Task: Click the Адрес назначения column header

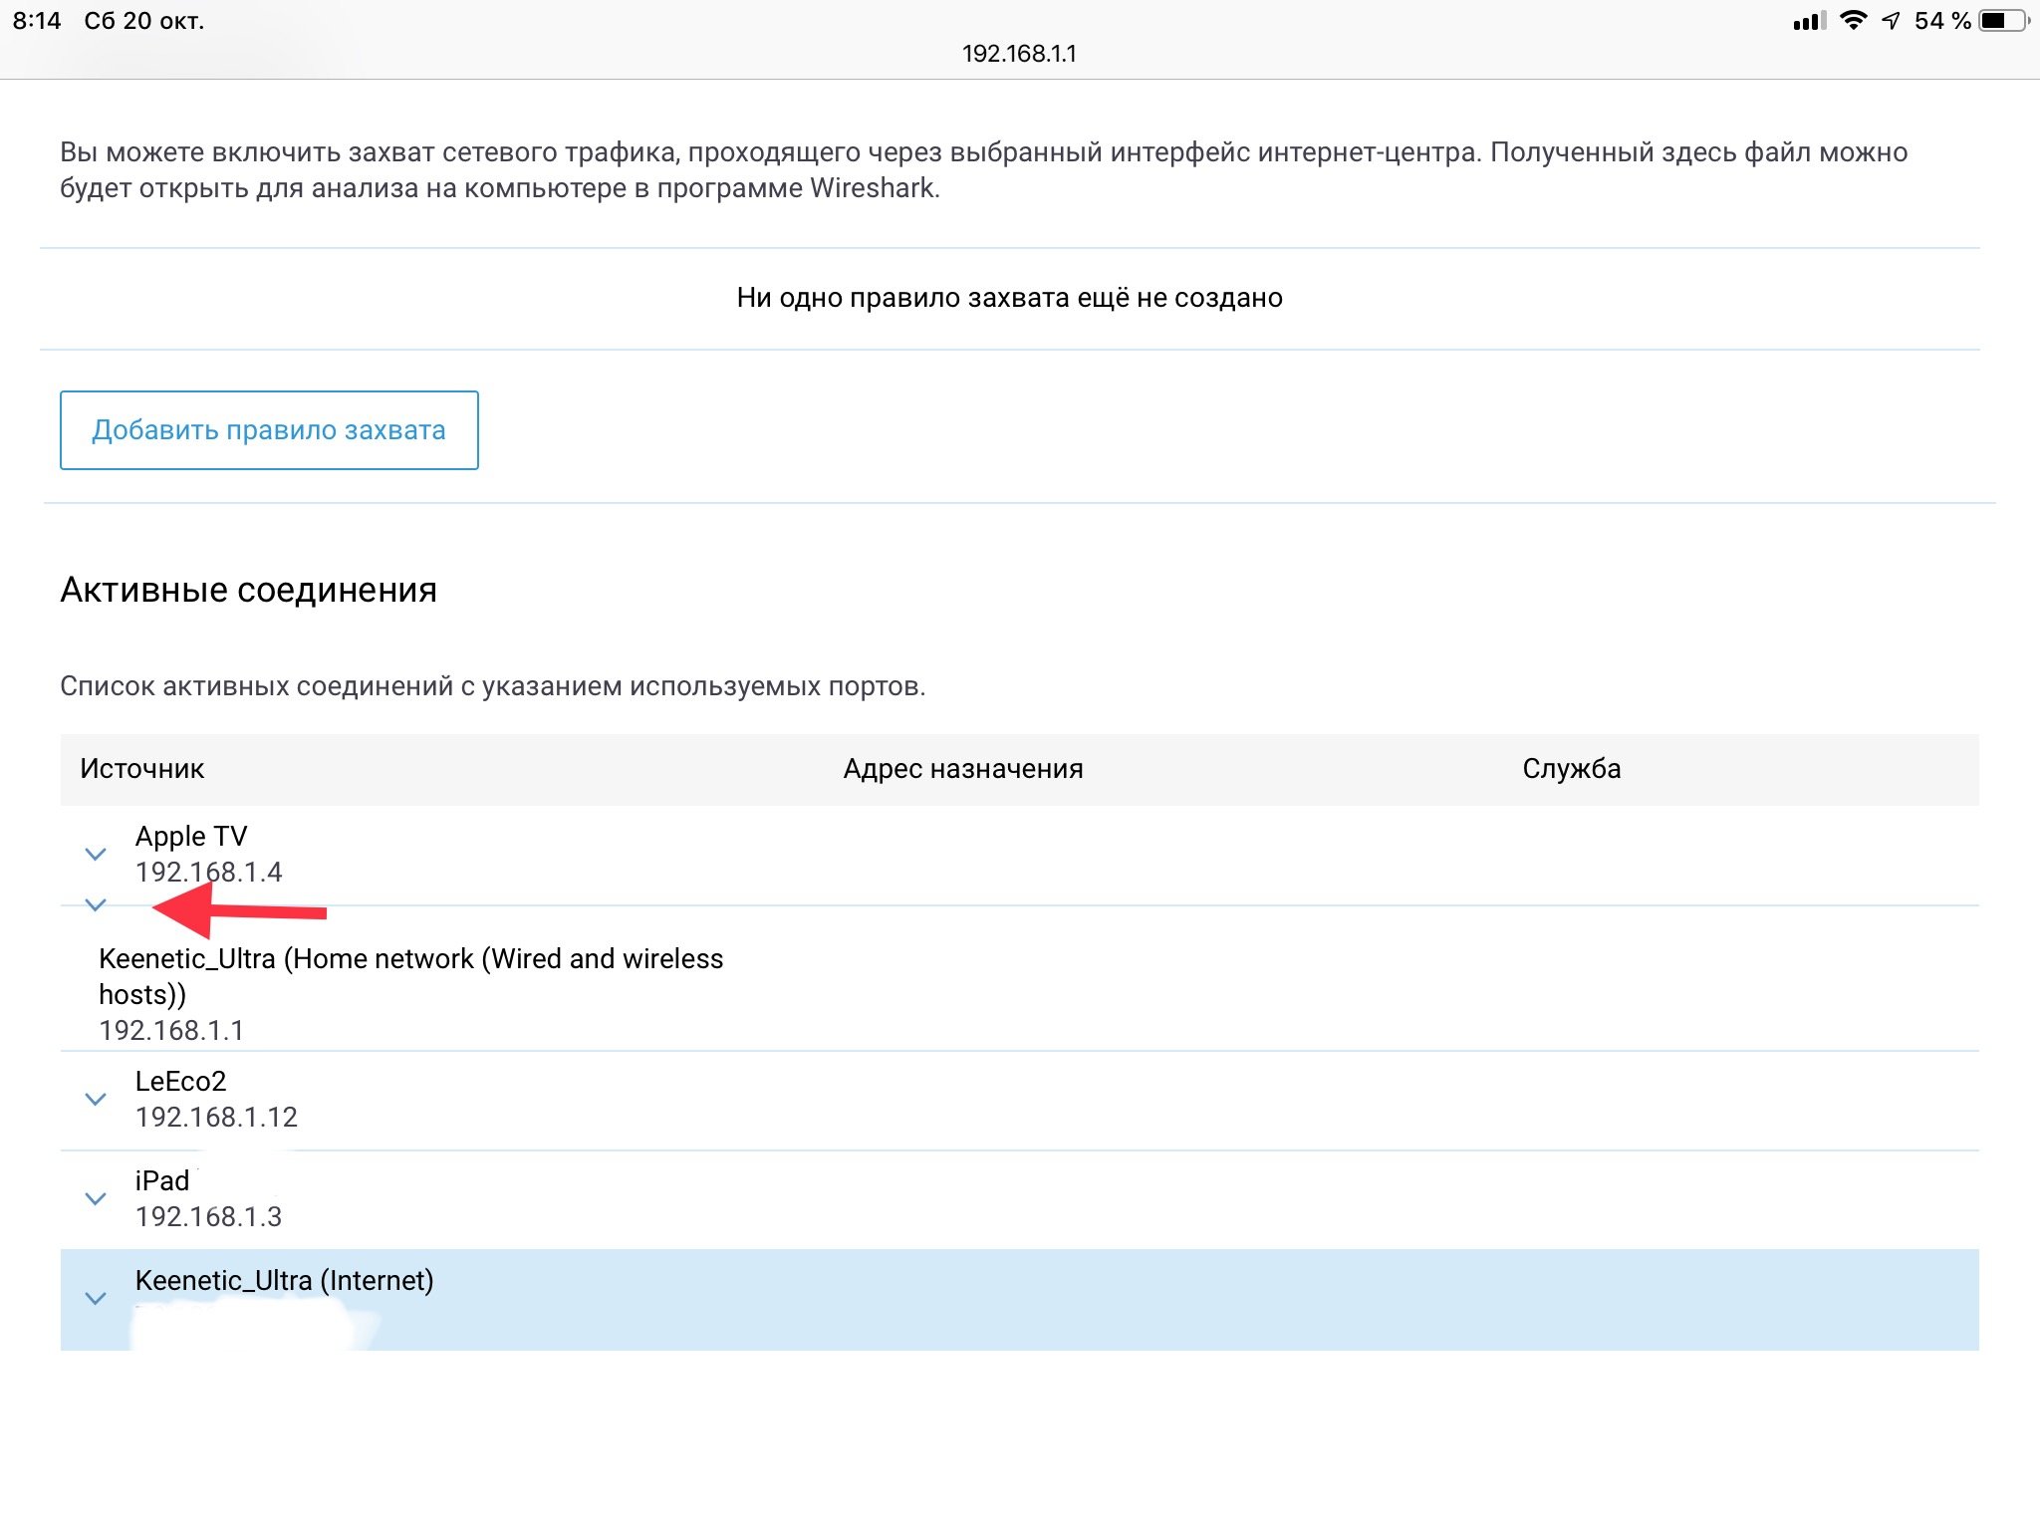Action: click(963, 769)
